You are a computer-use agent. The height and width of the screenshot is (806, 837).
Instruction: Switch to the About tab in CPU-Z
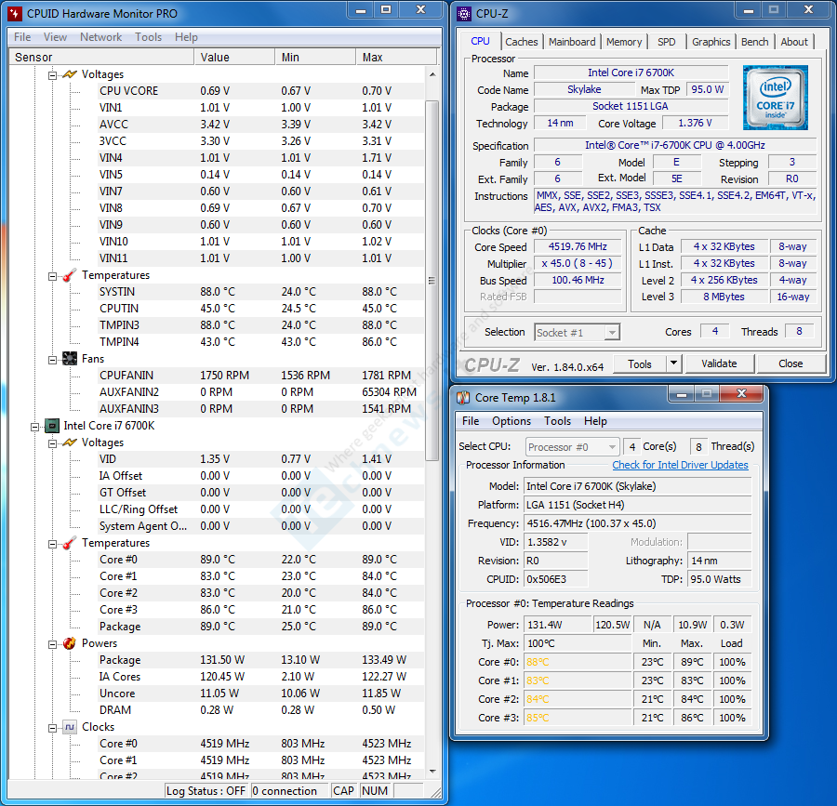pyautogui.click(x=794, y=42)
